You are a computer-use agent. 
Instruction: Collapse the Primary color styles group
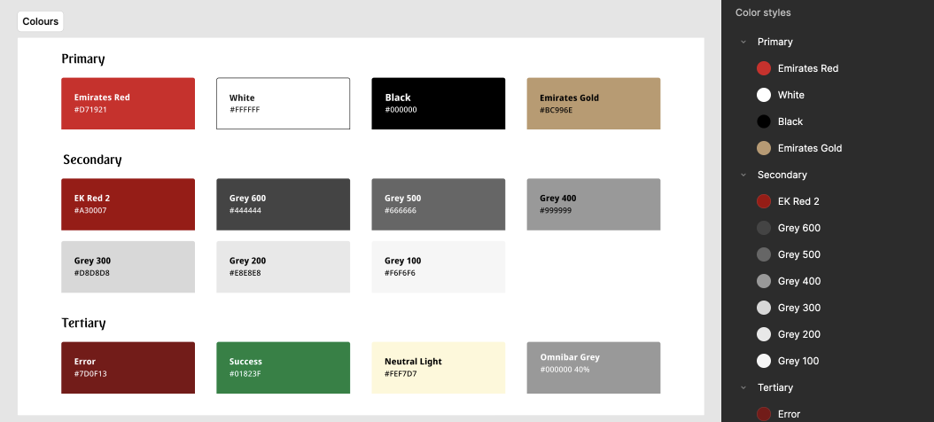pyautogui.click(x=743, y=42)
